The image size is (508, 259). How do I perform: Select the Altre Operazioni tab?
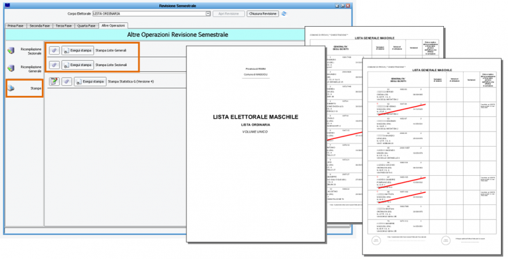pyautogui.click(x=113, y=25)
